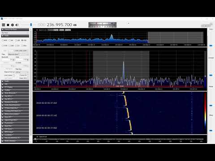This screenshot has height=161, width=215.
Task: Expand the Zoom FFT panel
Action: click(15, 117)
